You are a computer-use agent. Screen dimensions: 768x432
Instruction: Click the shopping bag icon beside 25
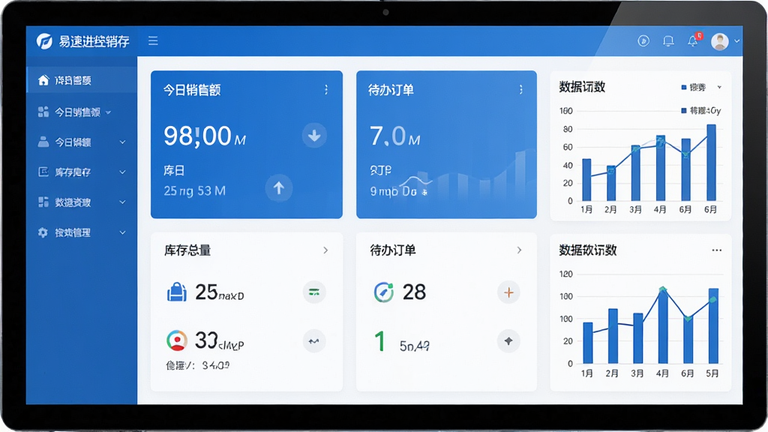(177, 292)
